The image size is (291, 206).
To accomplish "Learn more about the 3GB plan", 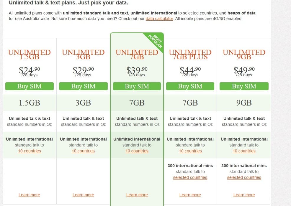I will point(83,195).
